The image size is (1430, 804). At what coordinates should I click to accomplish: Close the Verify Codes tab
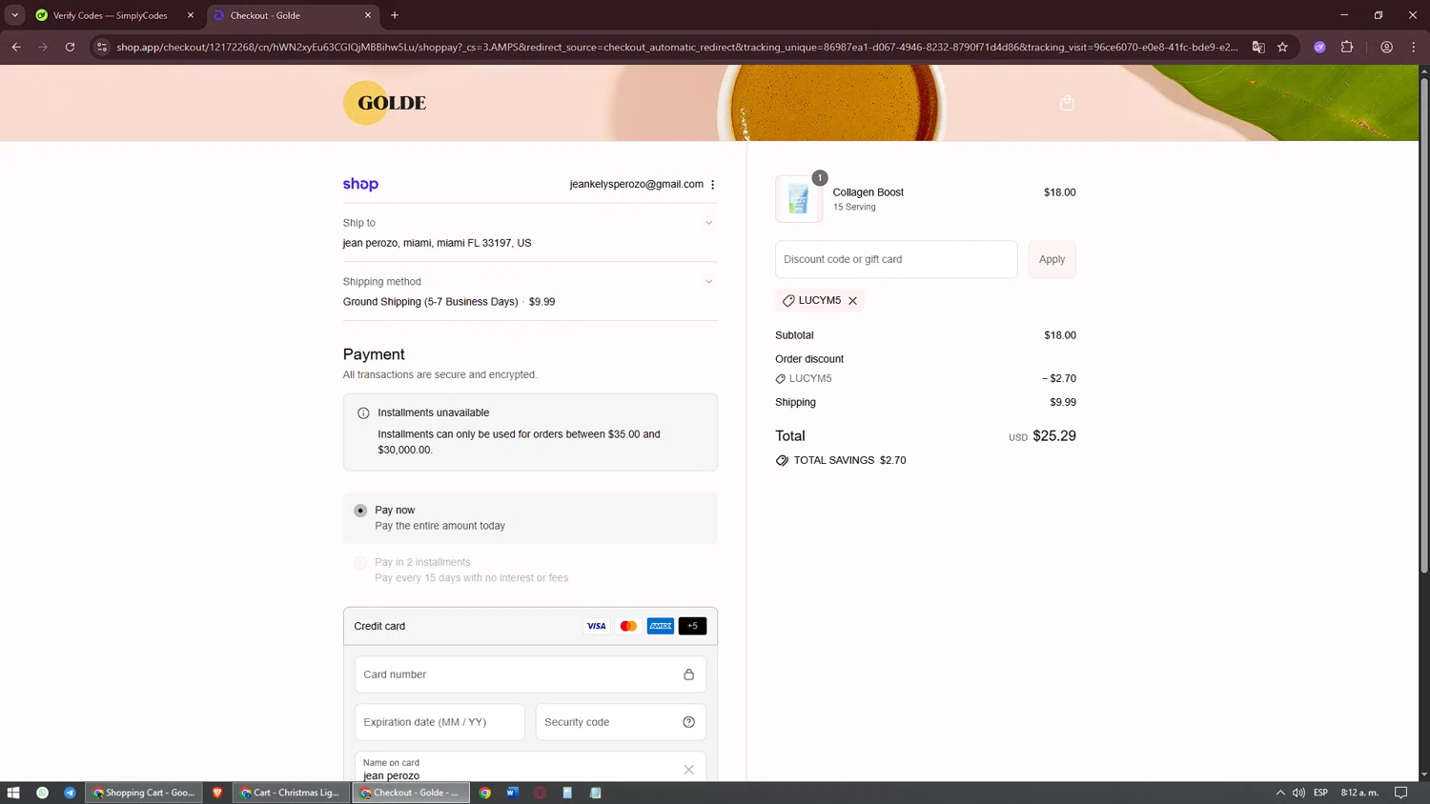click(191, 15)
